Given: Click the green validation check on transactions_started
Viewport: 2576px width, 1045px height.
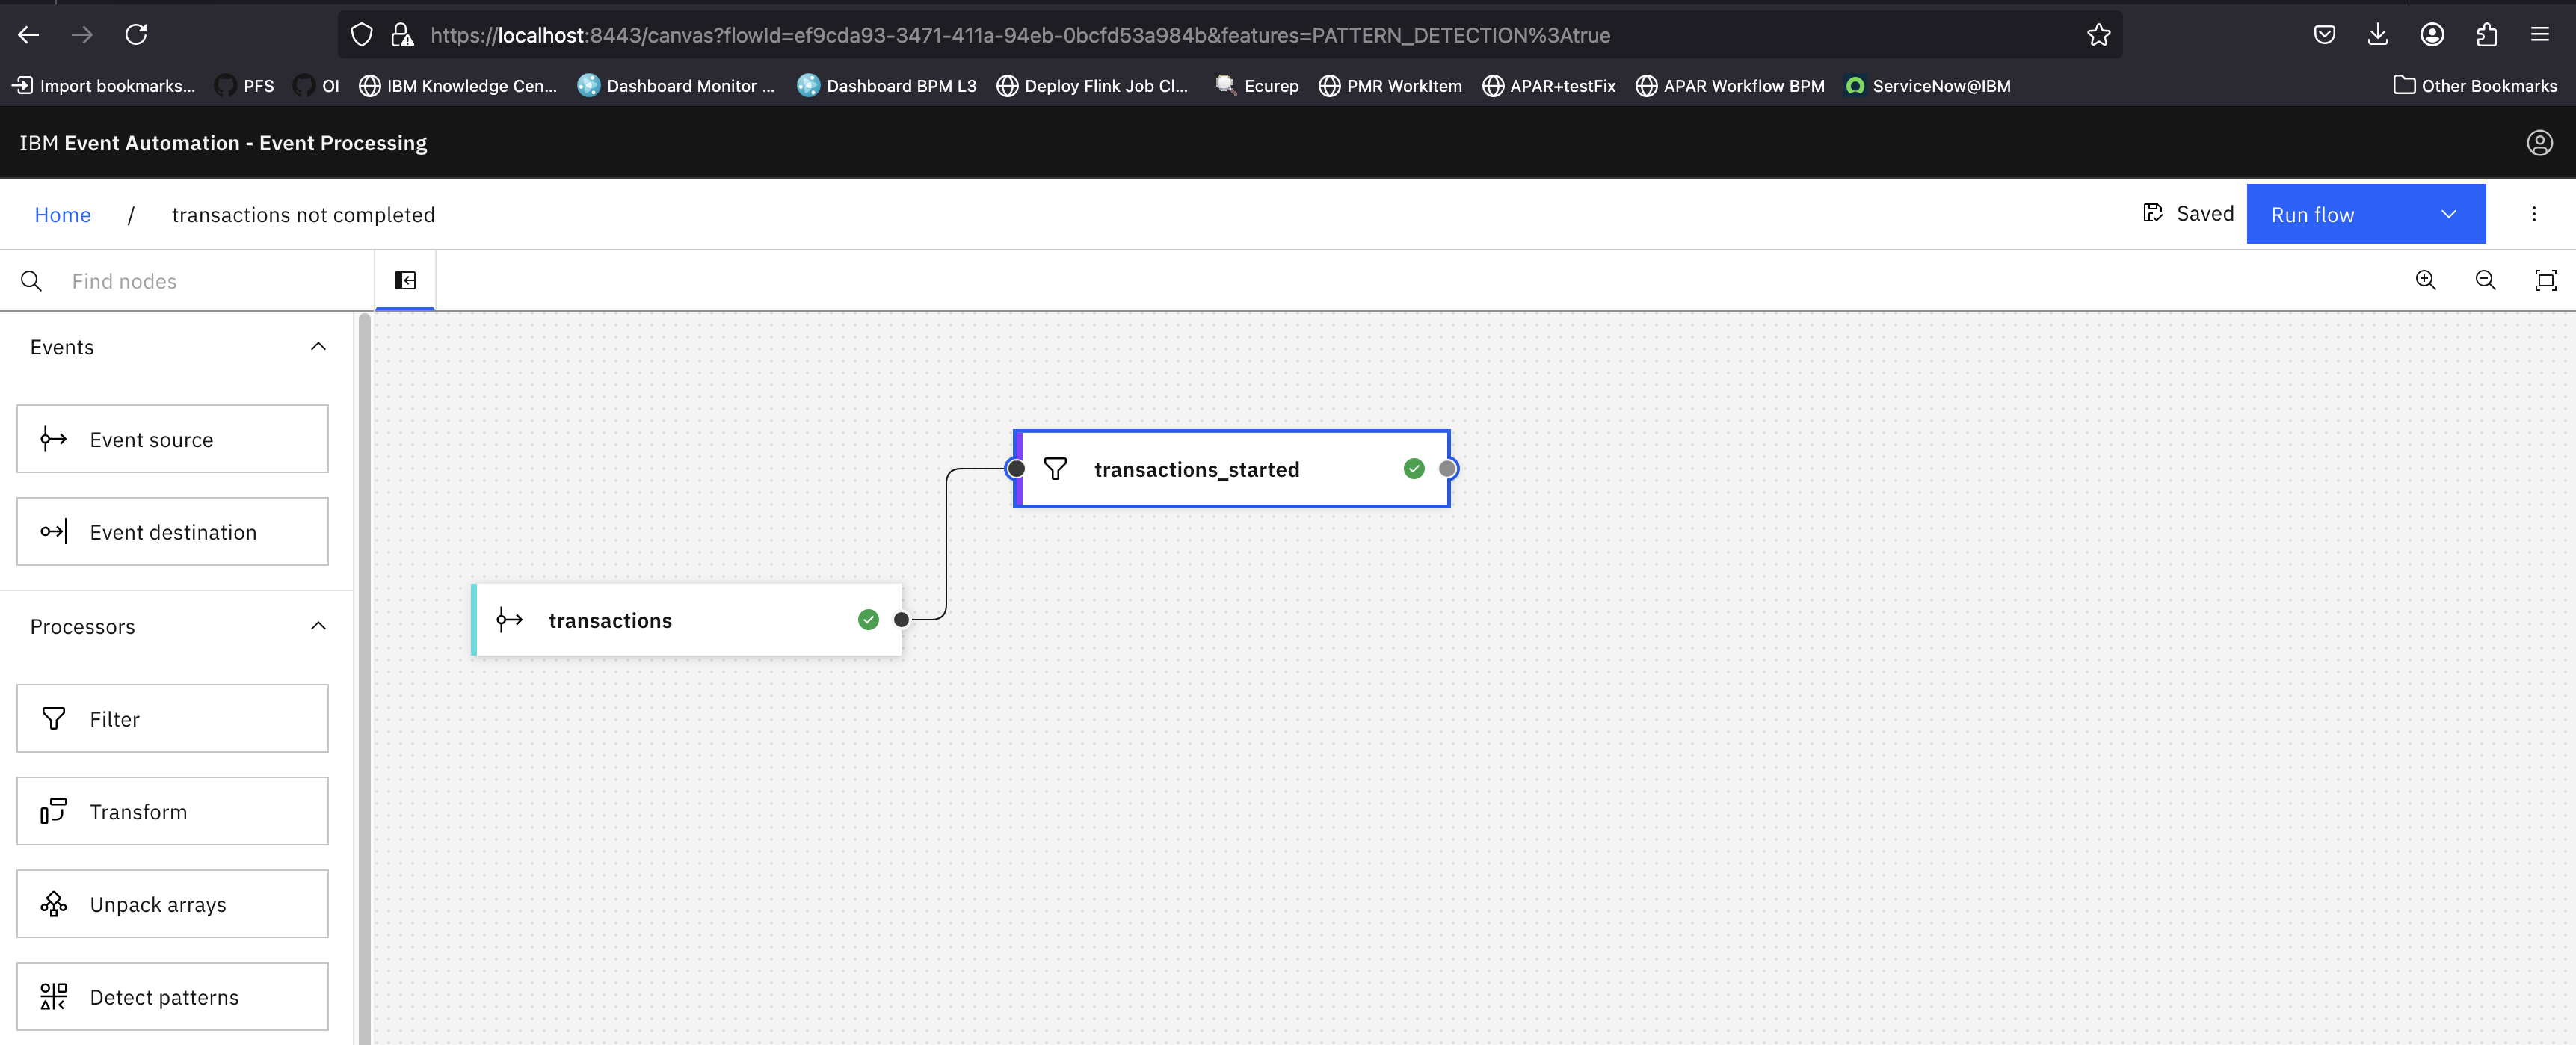Looking at the screenshot, I should click(1413, 469).
